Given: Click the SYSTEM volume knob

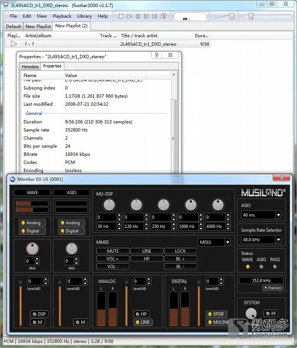Looking at the screenshot, I should (x=251, y=313).
